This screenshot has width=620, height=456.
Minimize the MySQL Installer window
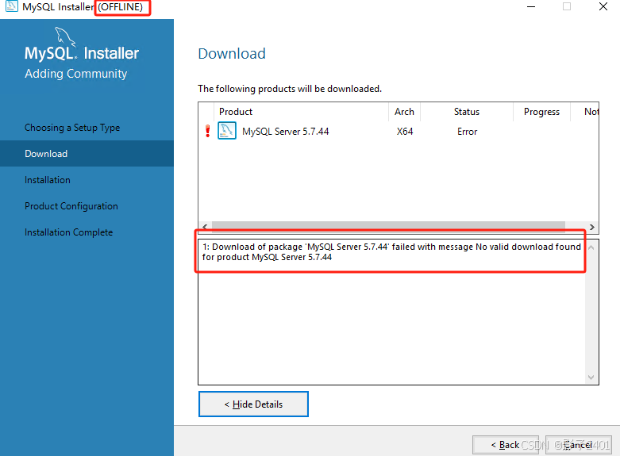pos(530,6)
